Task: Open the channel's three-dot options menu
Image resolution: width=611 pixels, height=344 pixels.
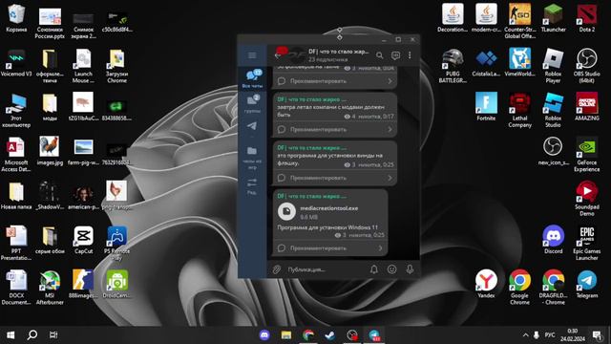Action: click(410, 55)
